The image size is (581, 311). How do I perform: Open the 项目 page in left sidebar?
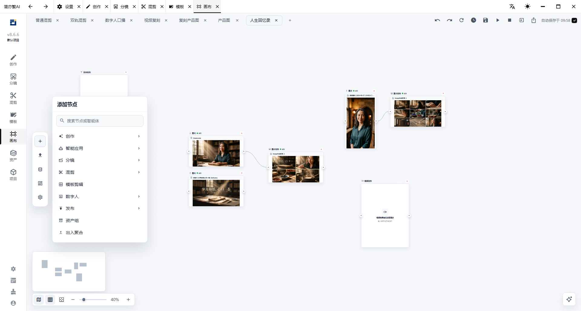coord(13,175)
